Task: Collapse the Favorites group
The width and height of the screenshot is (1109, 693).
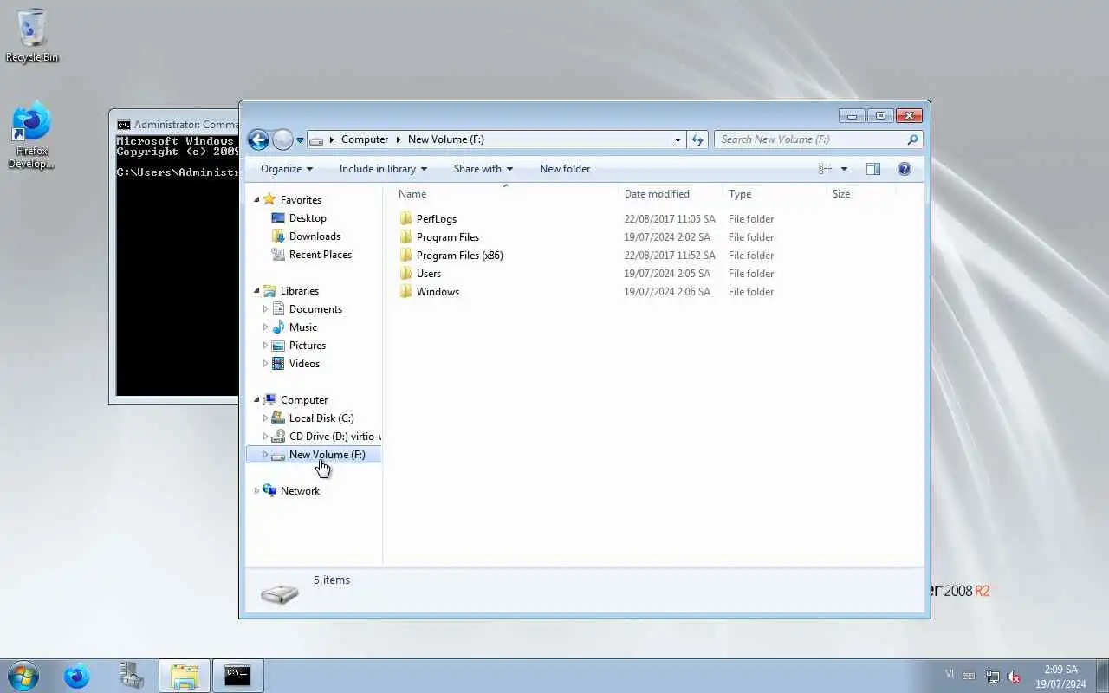Action: 256,200
